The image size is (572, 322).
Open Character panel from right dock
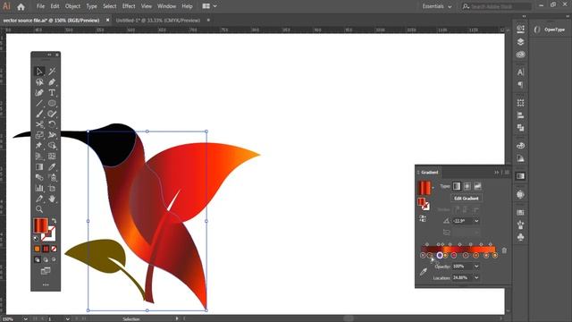520,72
